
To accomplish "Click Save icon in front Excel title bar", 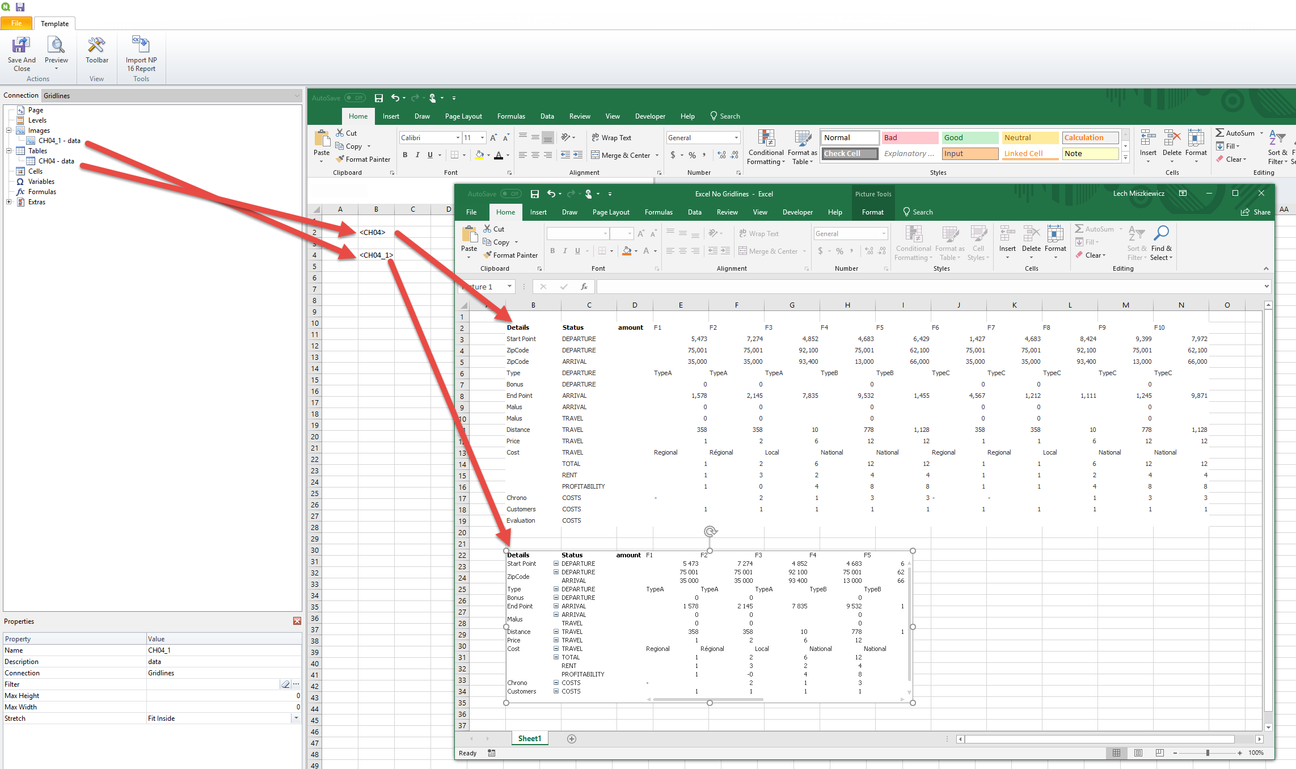I will tap(534, 194).
